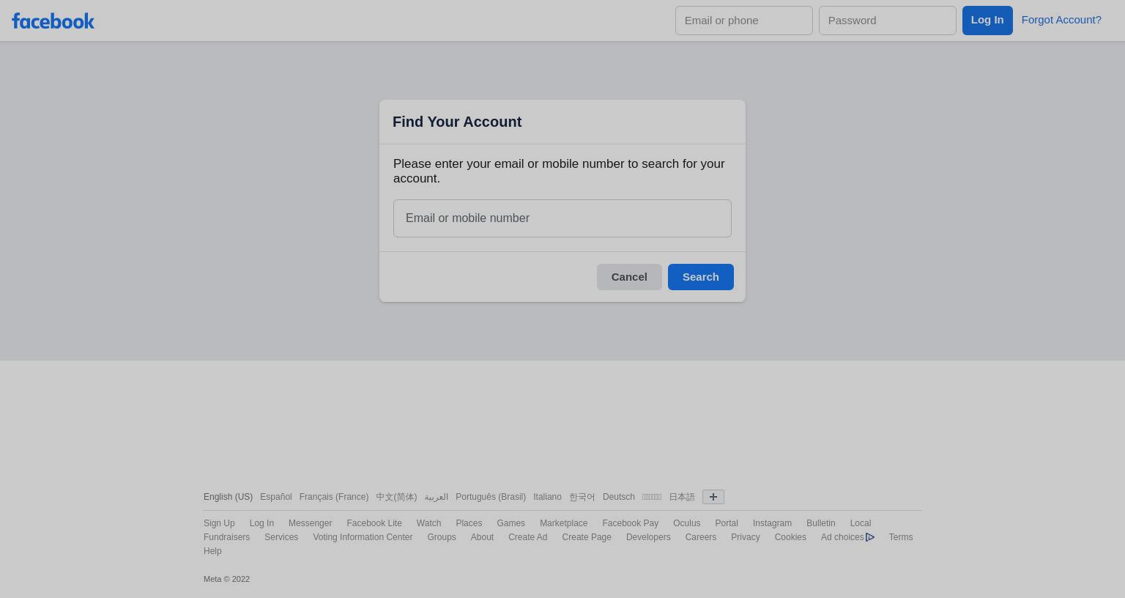Switch language to Arabic (العربية)
Viewport: 1125px width, 598px height.
tap(437, 497)
